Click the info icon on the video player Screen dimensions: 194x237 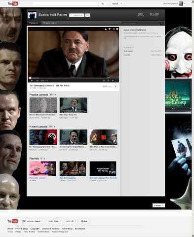[x=117, y=29]
